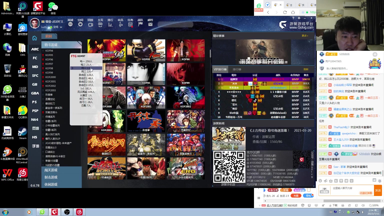
Task: Click the browser home icon
Action: [x=293, y=12]
